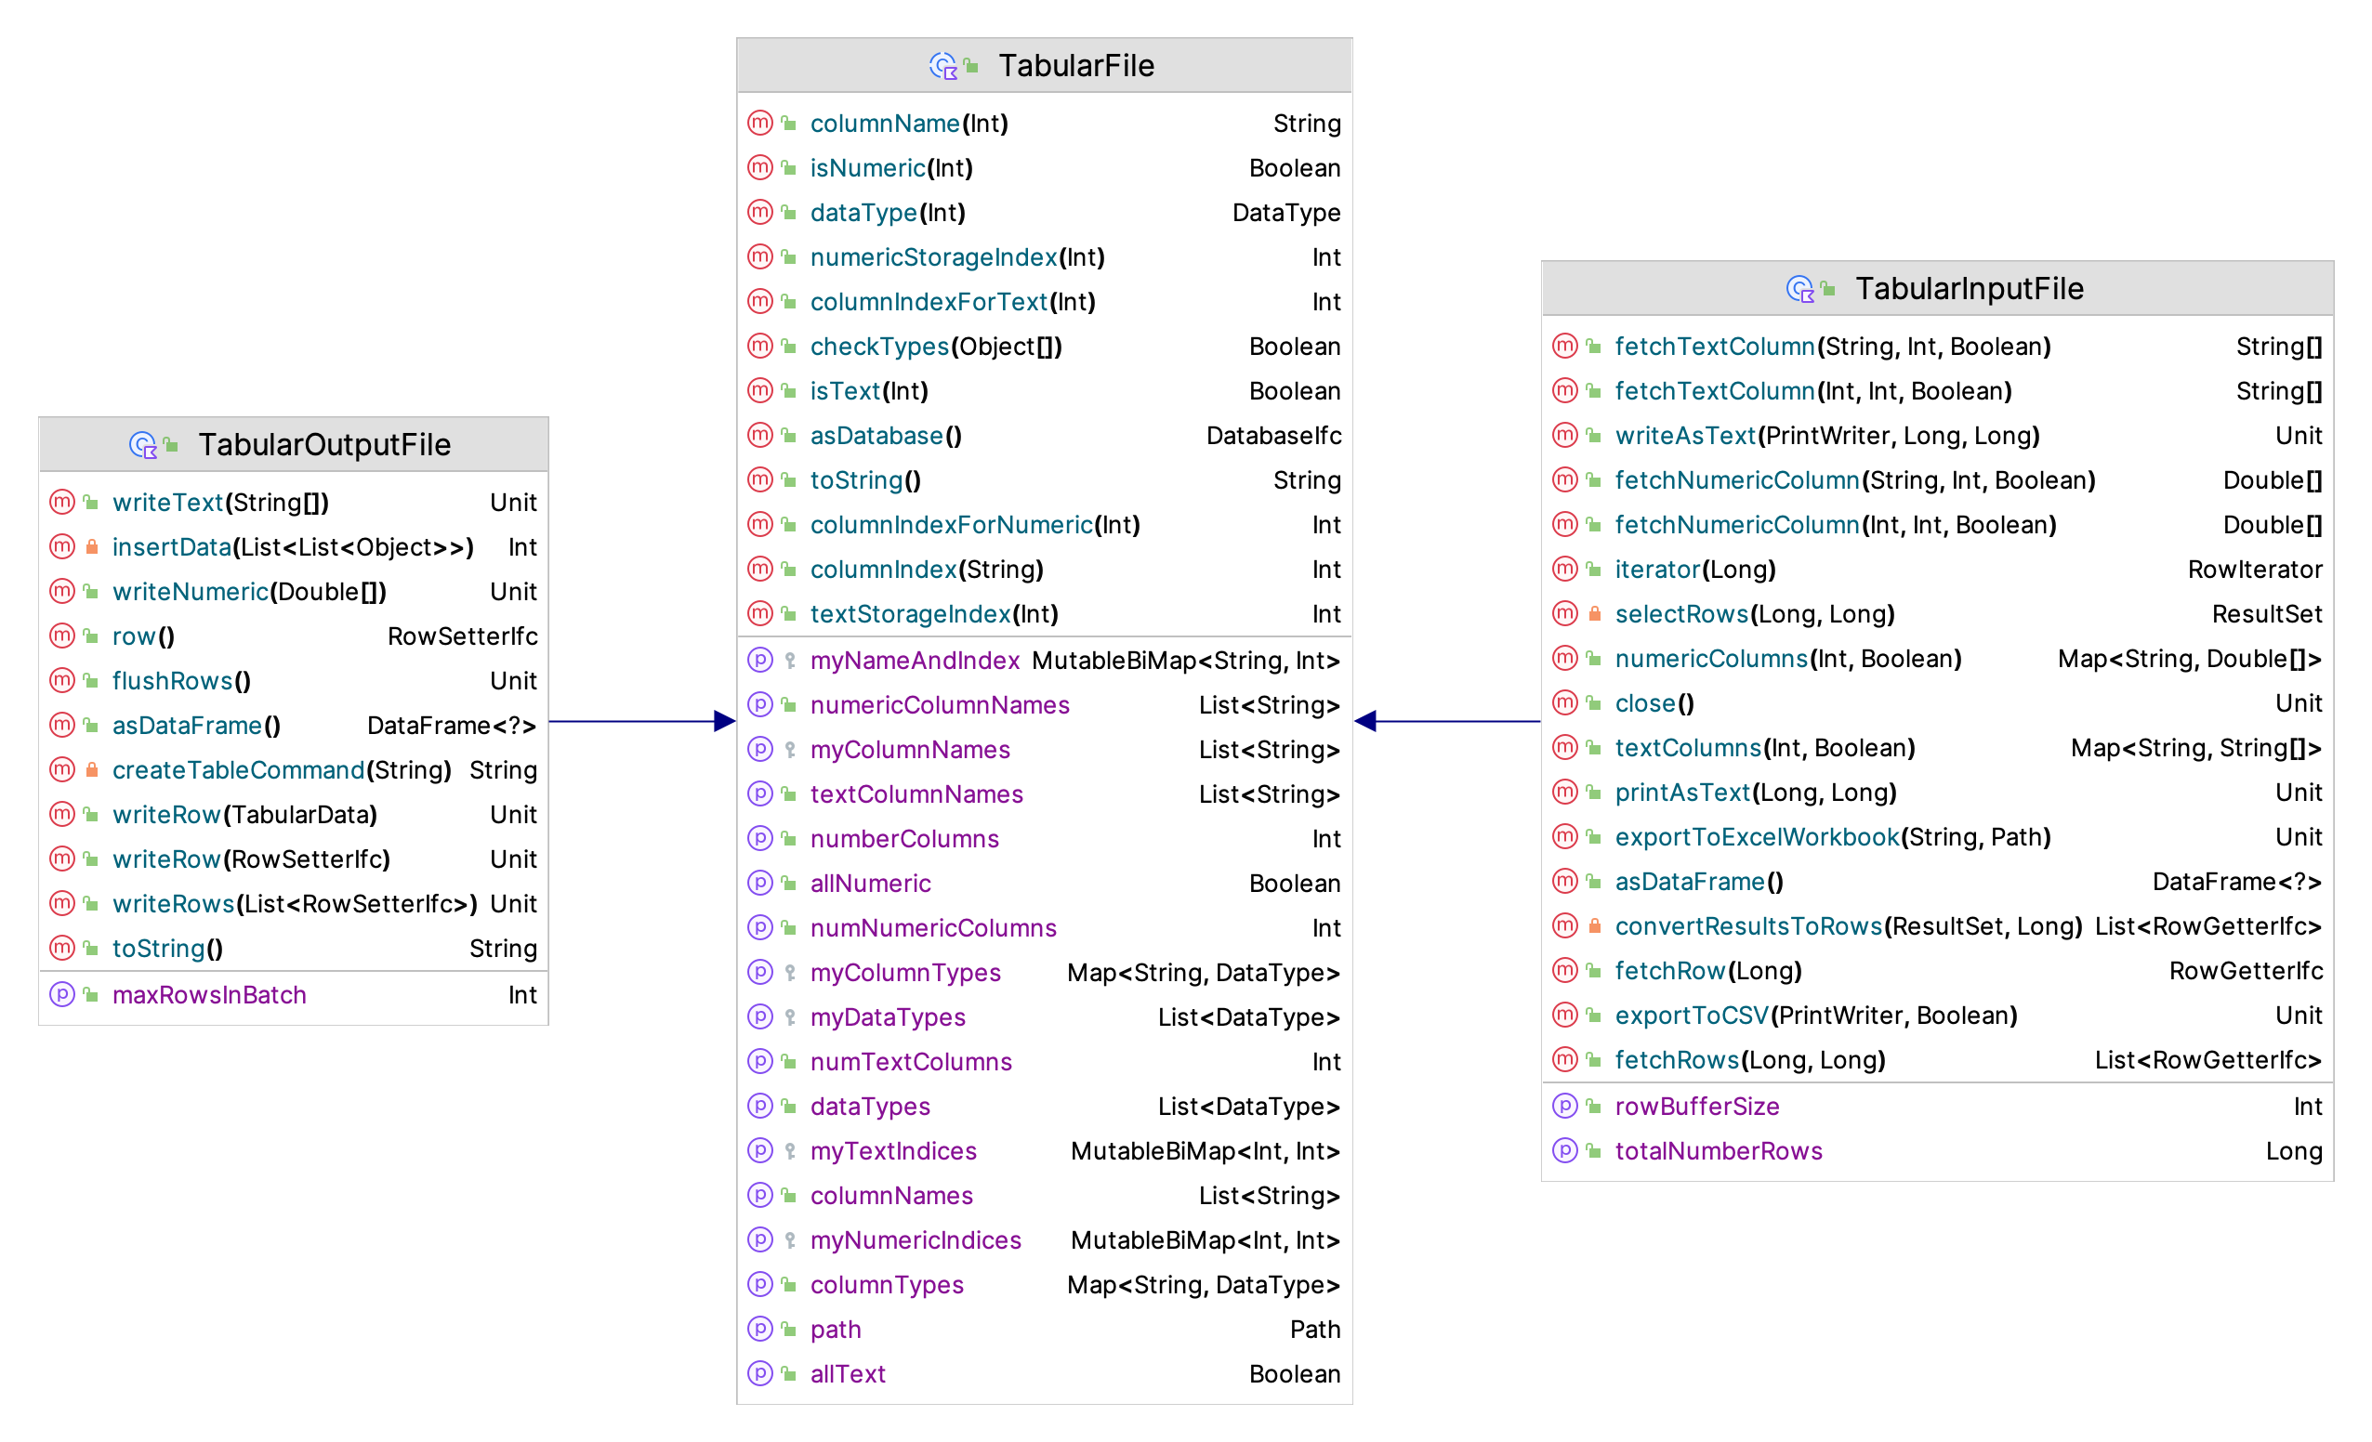Screen dimensions: 2372x1442
Task: Click the property icon next to path
Action: pos(759,1330)
